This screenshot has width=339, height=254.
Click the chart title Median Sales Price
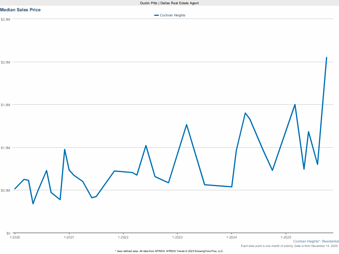click(20, 10)
